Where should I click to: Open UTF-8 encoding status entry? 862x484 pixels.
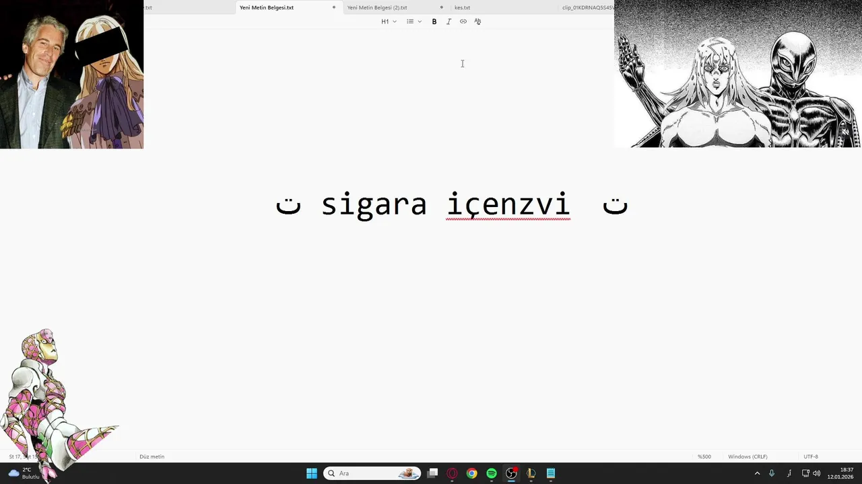811,456
